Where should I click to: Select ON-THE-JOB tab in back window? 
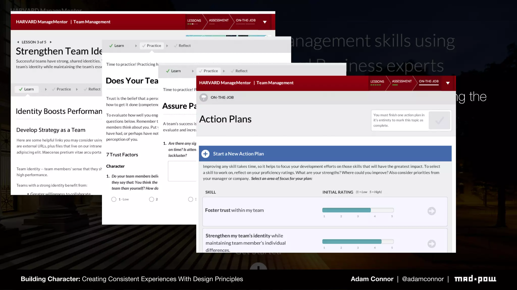246,21
